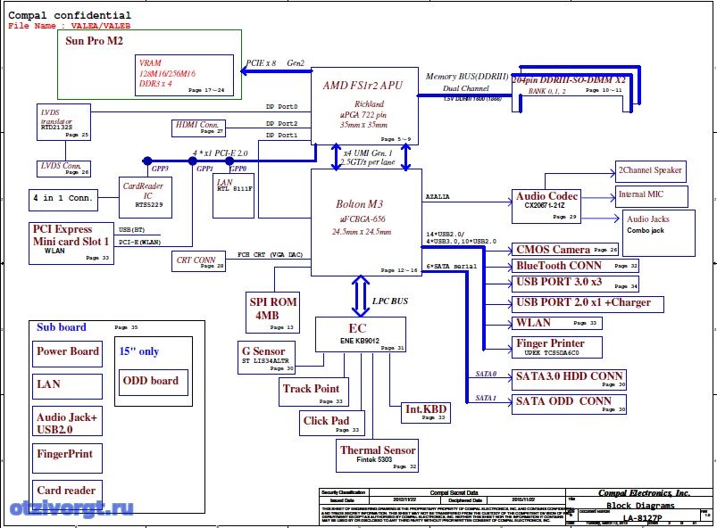717x528 pixels.
Task: Click the 15" only label
Action: [x=139, y=351]
